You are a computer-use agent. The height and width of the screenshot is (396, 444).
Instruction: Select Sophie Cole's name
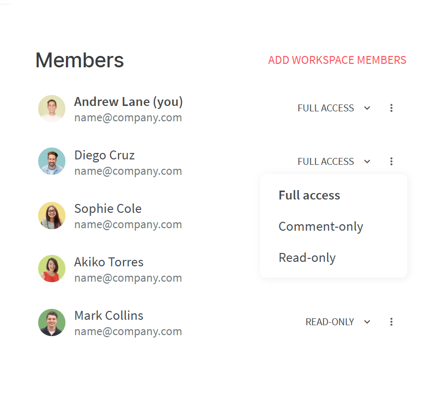click(x=108, y=209)
